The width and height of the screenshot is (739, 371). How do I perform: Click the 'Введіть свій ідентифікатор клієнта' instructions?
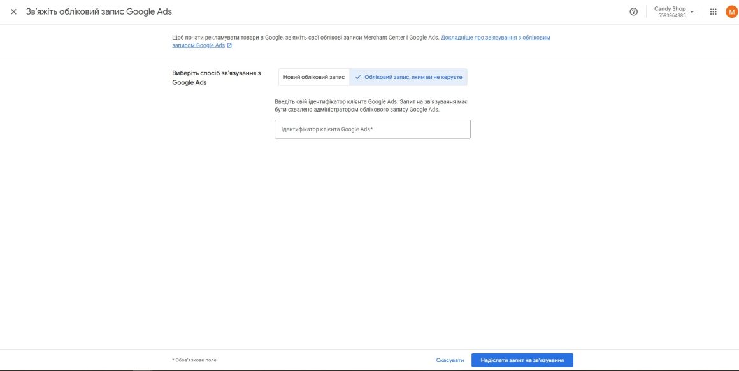click(x=371, y=106)
